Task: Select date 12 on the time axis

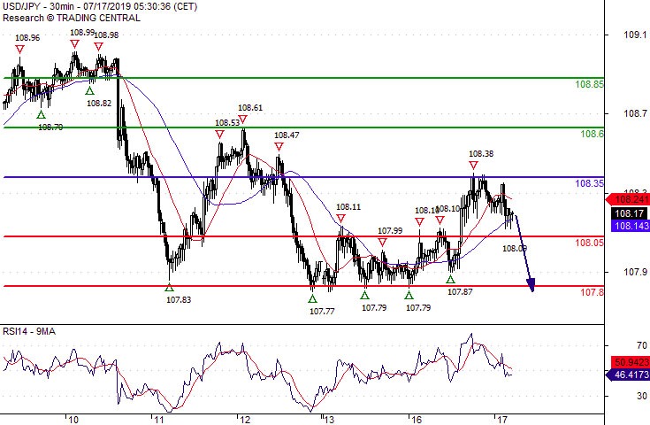Action: click(245, 420)
